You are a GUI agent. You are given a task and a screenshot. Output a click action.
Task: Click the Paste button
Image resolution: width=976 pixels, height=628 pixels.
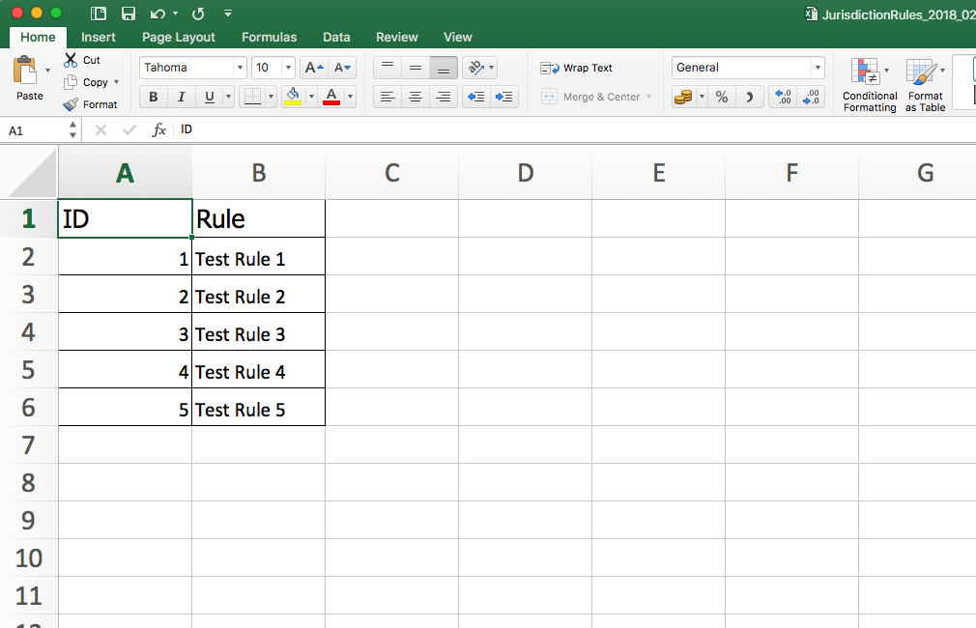pyautogui.click(x=29, y=79)
